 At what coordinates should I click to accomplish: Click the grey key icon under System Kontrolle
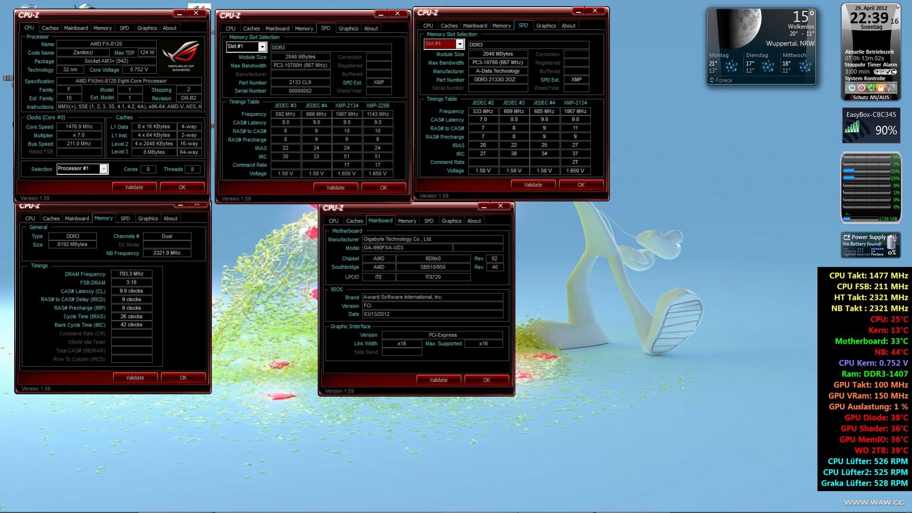click(890, 88)
